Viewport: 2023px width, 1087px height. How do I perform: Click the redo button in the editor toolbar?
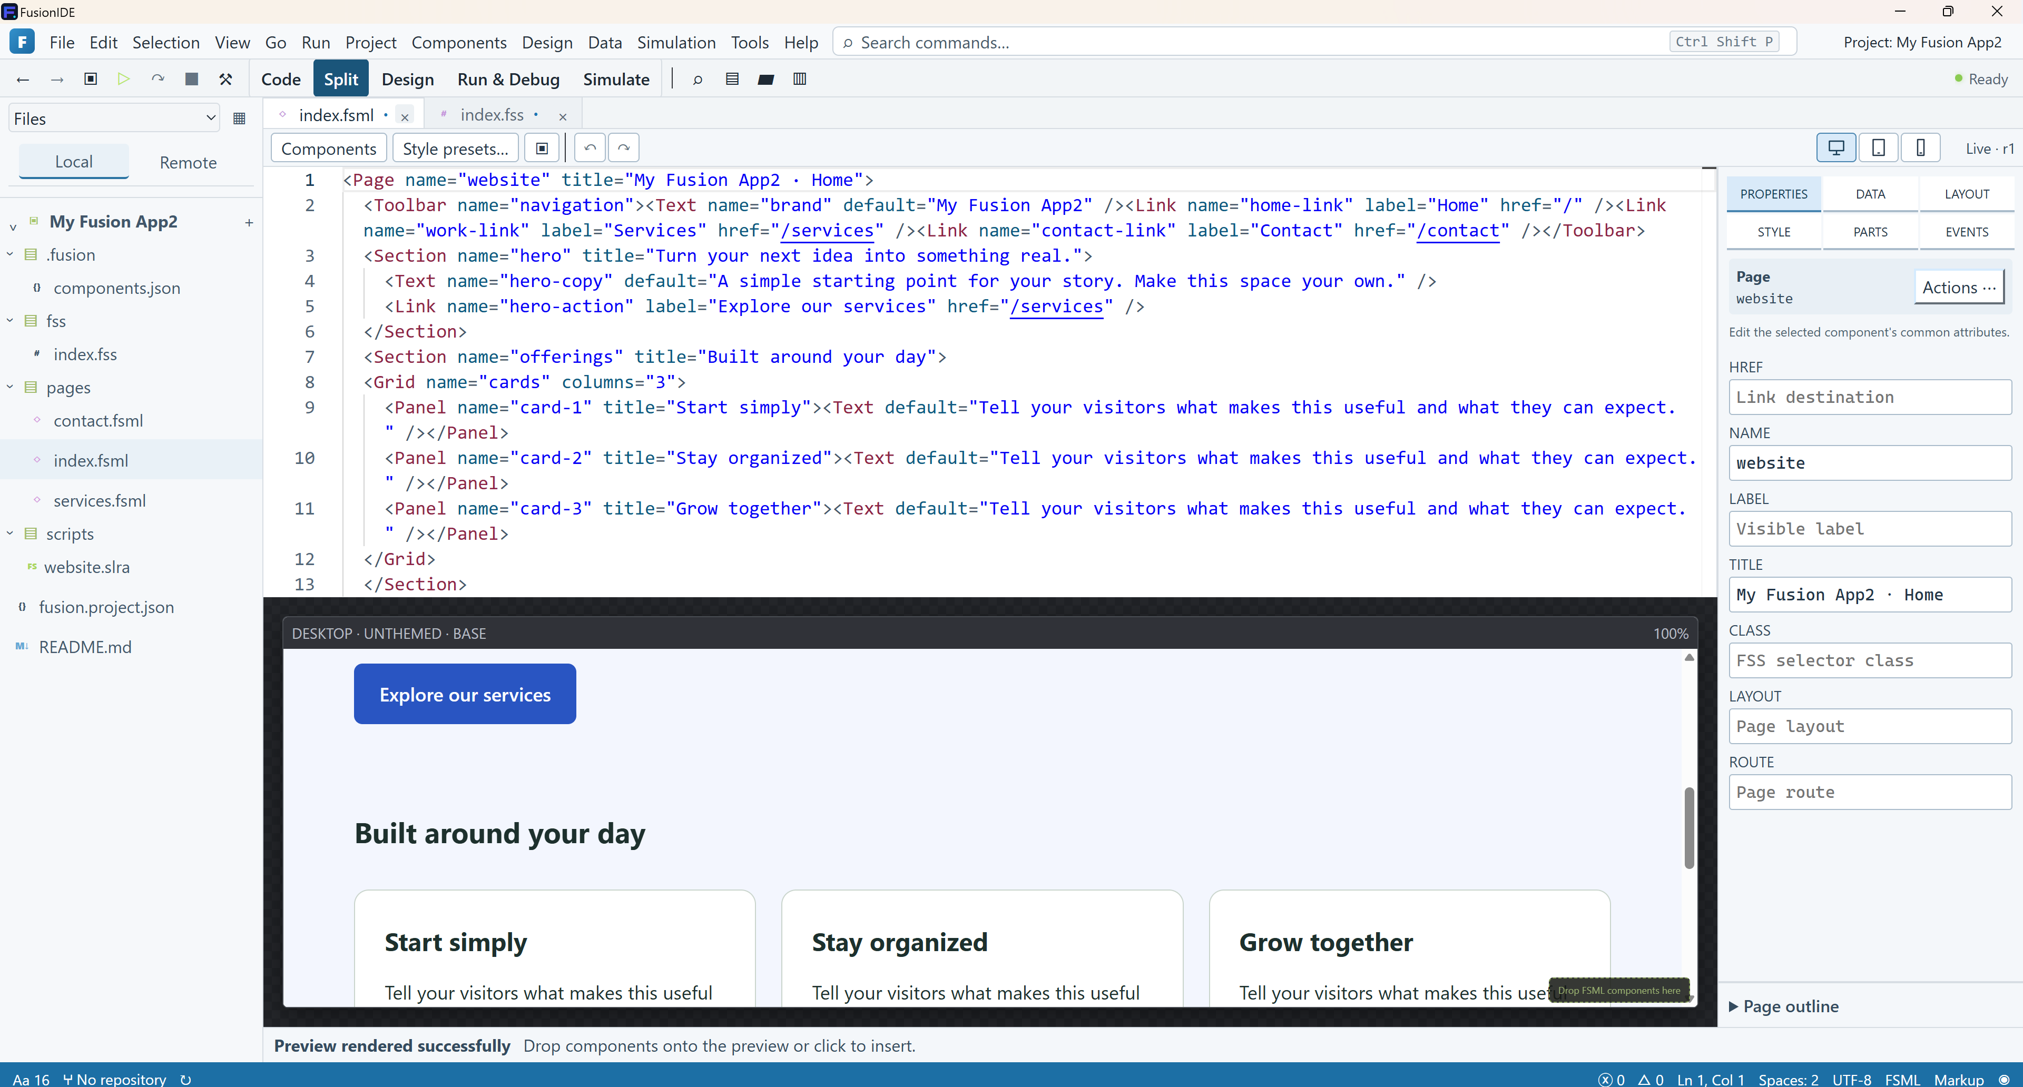pos(624,149)
